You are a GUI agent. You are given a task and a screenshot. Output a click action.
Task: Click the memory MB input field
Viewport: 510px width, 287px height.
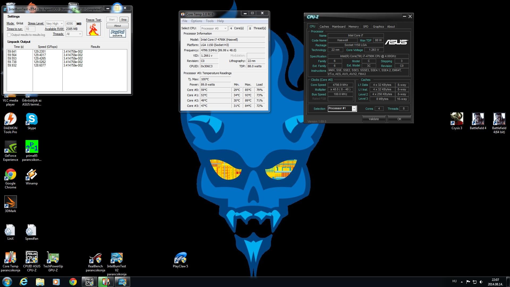tap(71, 24)
